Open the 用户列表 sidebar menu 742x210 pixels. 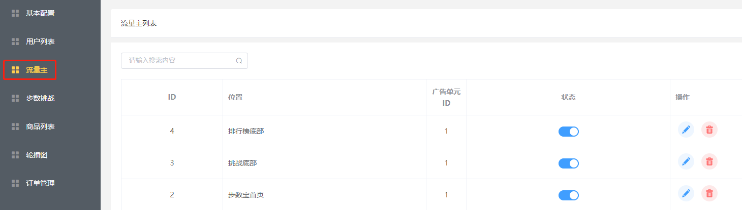(x=40, y=41)
